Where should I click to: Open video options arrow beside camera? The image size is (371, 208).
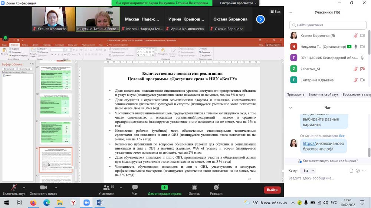[x=56, y=188]
